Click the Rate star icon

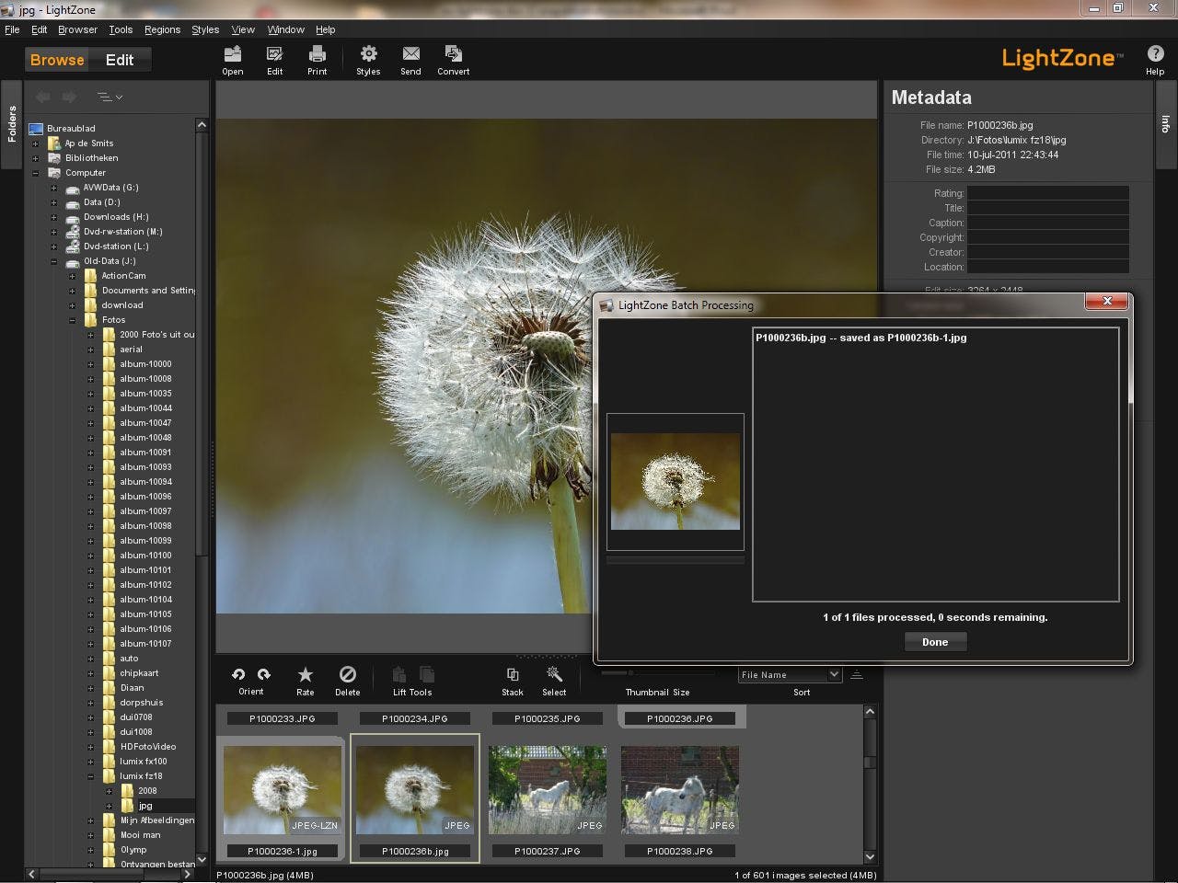pos(305,675)
